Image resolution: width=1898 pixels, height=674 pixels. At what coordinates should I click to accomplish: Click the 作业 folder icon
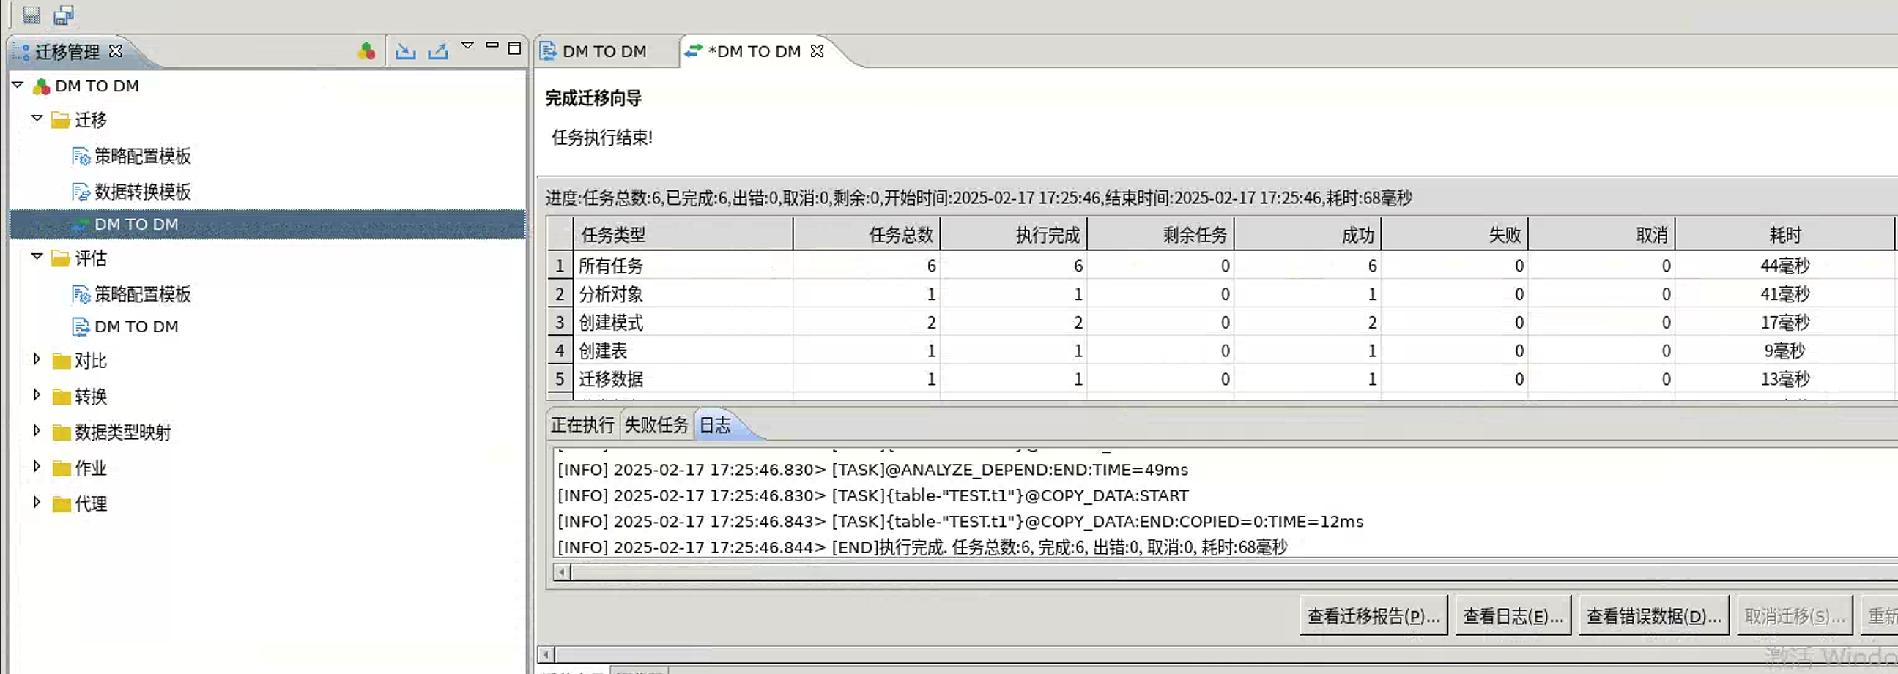click(61, 468)
